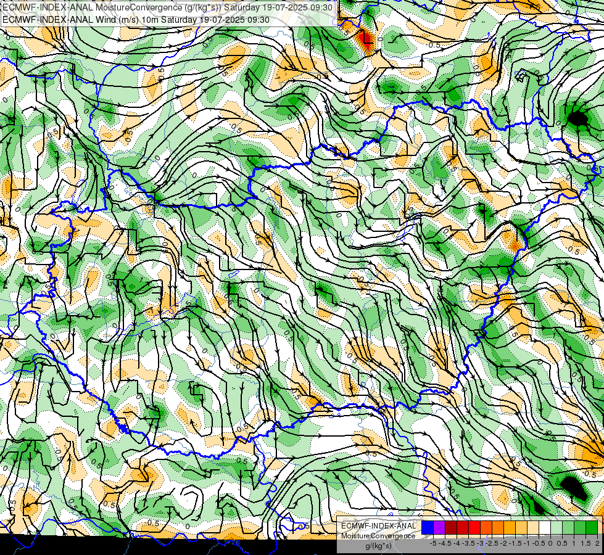This screenshot has width=604, height=555.
Task: Click the -4.5 value on legend scale
Action: 445,543
